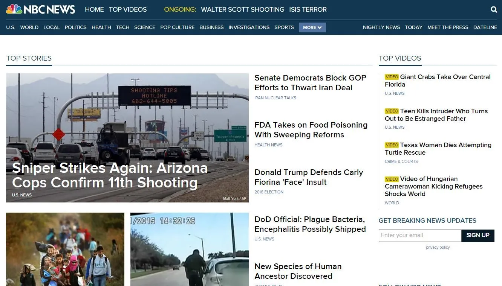Click the VIDEO badge on Turtle Rescue story
The width and height of the screenshot is (502, 286).
[x=392, y=145]
